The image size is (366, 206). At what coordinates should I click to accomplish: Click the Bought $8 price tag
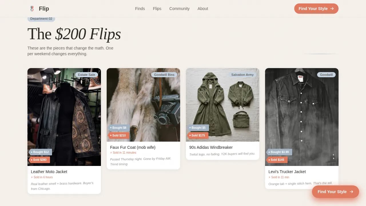(x=118, y=128)
